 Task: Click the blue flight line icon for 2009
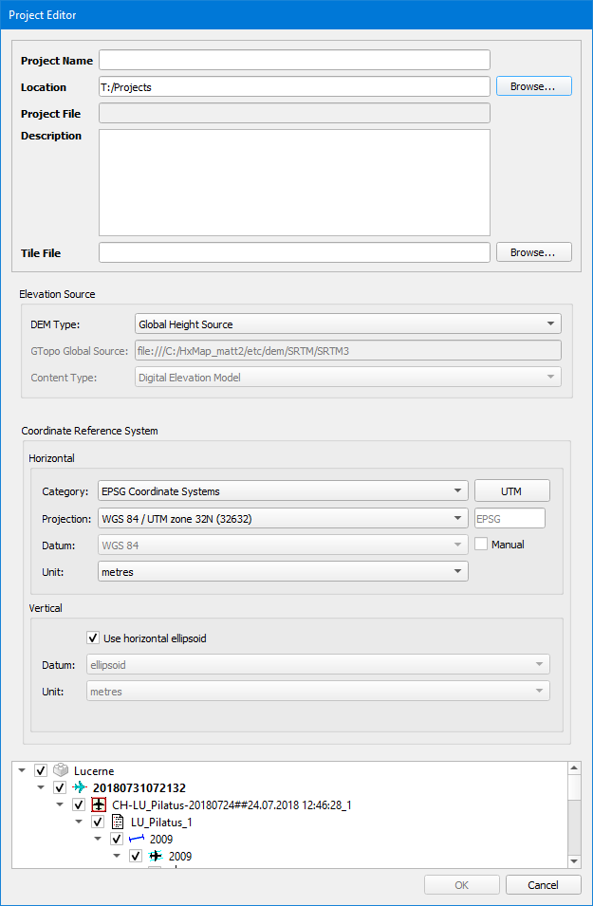pyautogui.click(x=137, y=839)
